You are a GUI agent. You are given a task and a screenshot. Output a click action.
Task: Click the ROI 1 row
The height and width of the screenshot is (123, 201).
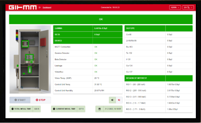pos(158,84)
